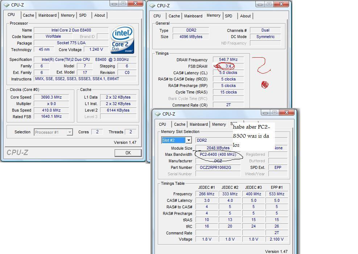This screenshot has height=254, width=358.
Task: Open SPD tab in left CPU-Z window
Action: pos(83,15)
